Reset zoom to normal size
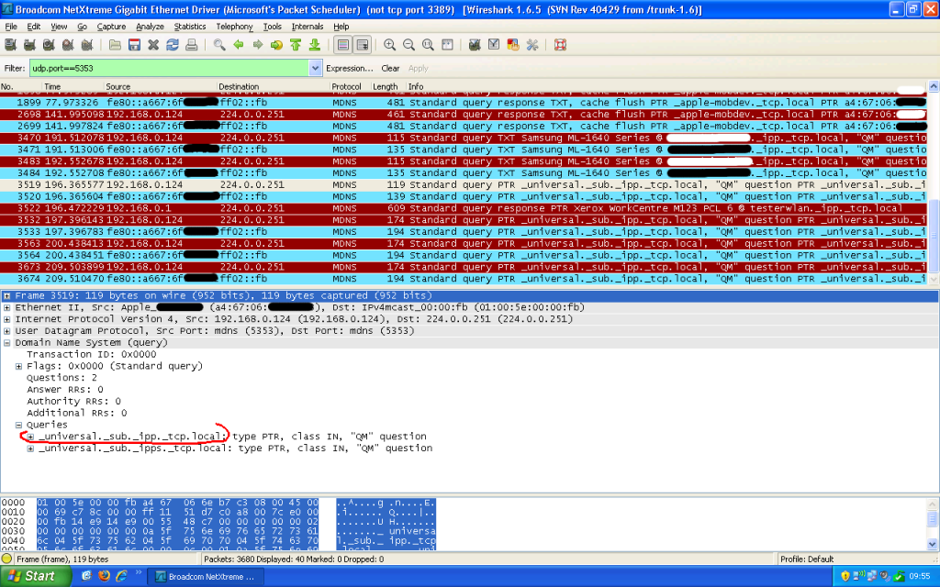 (x=428, y=45)
